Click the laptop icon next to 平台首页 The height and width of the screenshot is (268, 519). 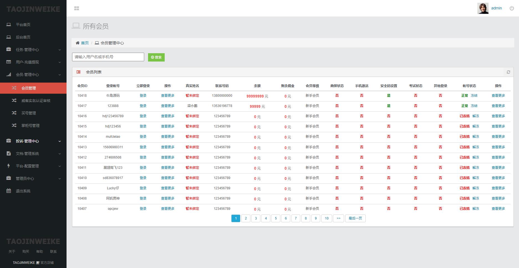[9, 25]
